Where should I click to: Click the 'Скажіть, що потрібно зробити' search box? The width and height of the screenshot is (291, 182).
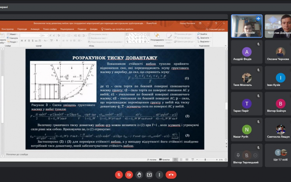[x=117, y=29]
